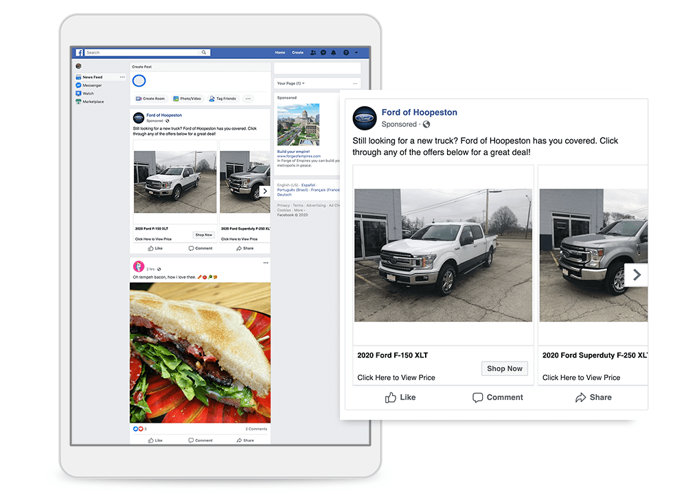Expand the Your Page (1) dropdown
The height and width of the screenshot is (494, 697).
point(290,84)
